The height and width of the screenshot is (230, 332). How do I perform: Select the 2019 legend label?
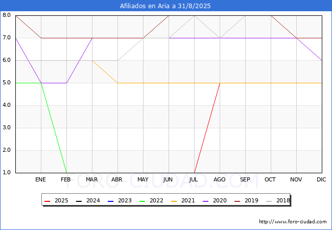pyautogui.click(x=251, y=200)
